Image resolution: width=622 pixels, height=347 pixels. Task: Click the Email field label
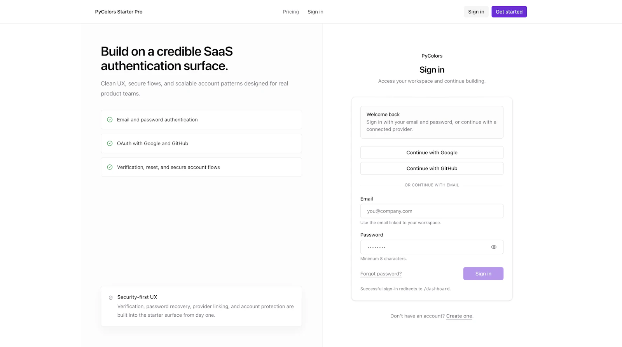pyautogui.click(x=367, y=199)
